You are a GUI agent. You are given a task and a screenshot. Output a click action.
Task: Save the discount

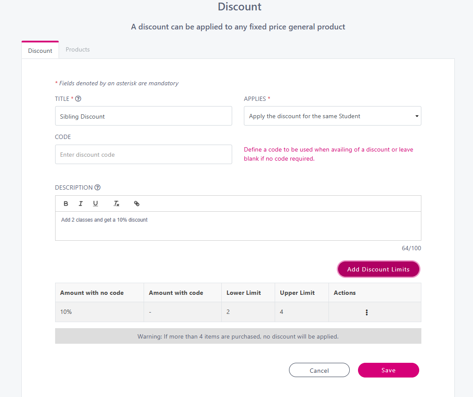tap(388, 370)
